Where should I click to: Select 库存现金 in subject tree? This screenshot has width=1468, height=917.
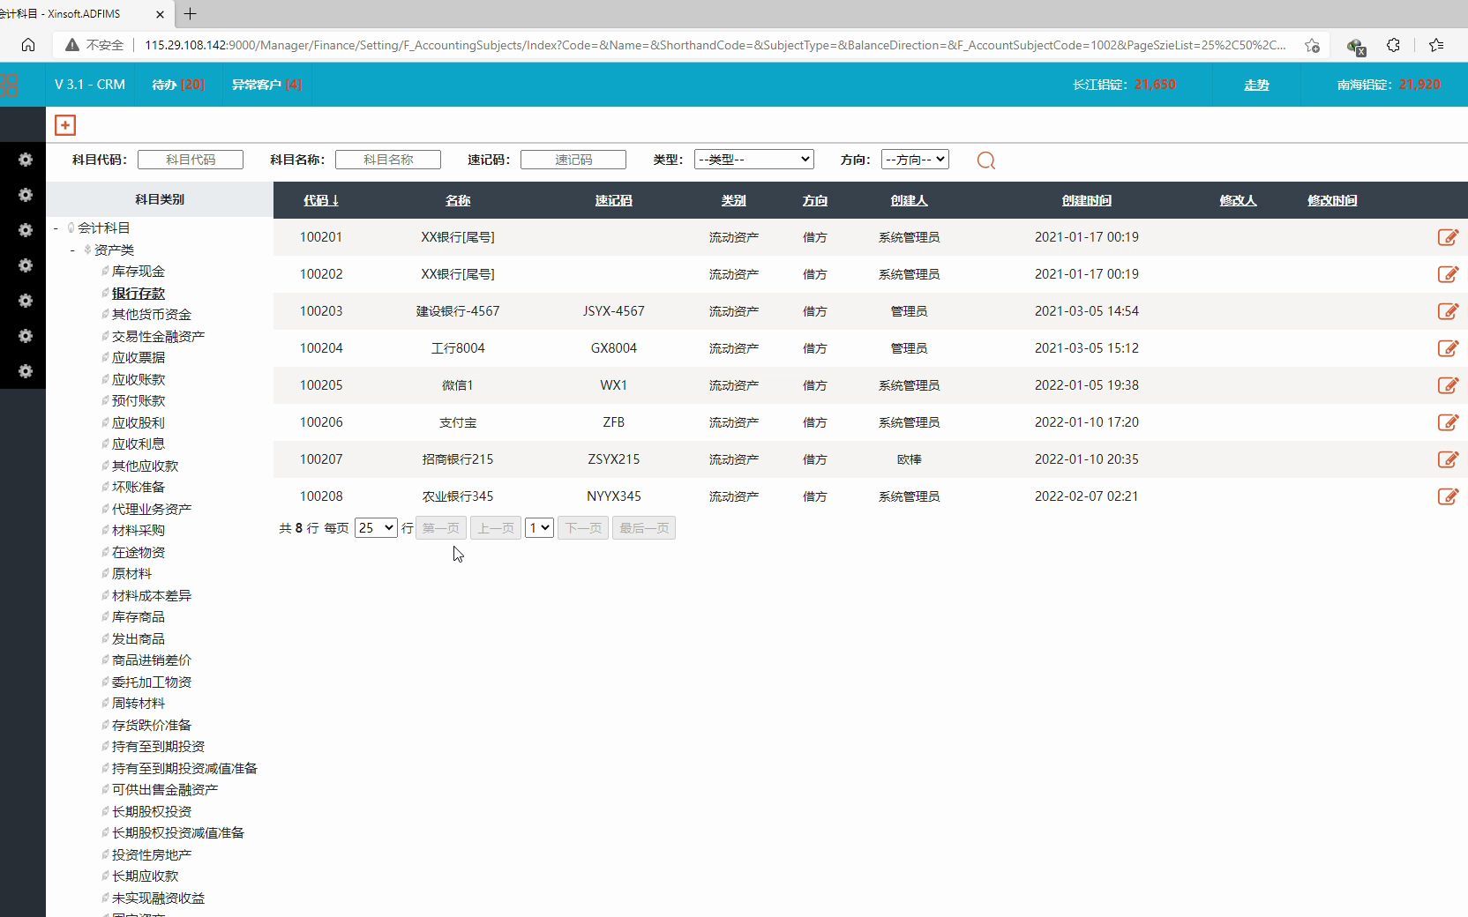139,272
